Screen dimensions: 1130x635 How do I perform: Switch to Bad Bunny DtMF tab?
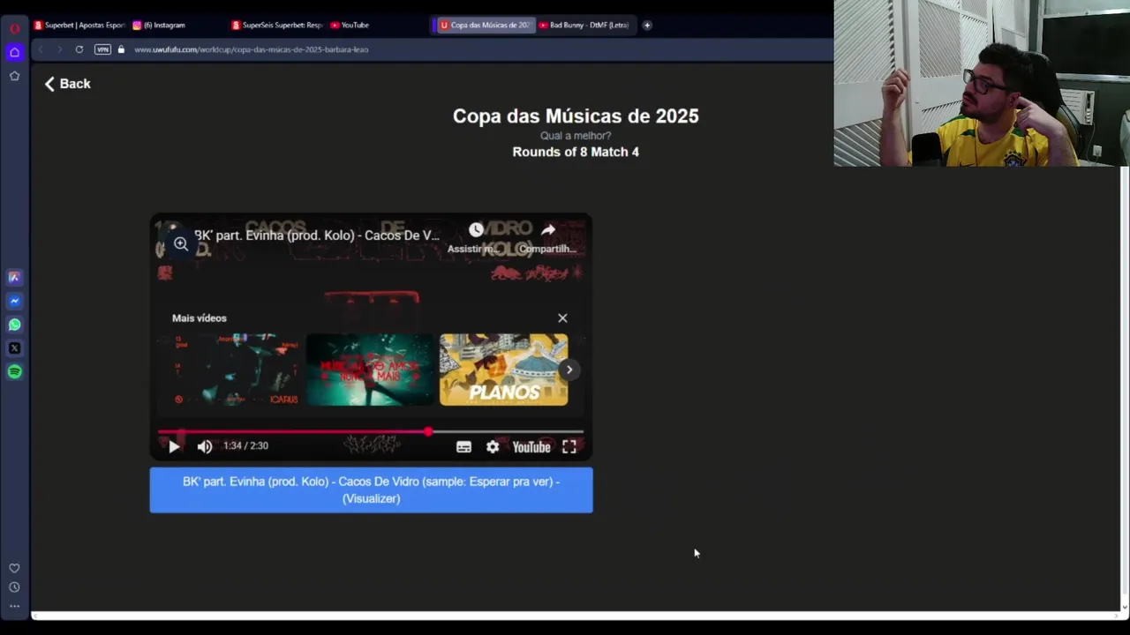click(x=584, y=26)
